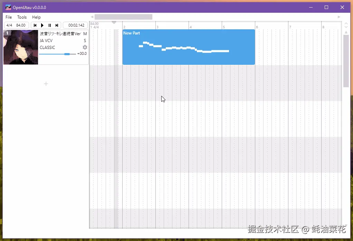Open the Help menu
353x241 pixels.
[x=36, y=17]
